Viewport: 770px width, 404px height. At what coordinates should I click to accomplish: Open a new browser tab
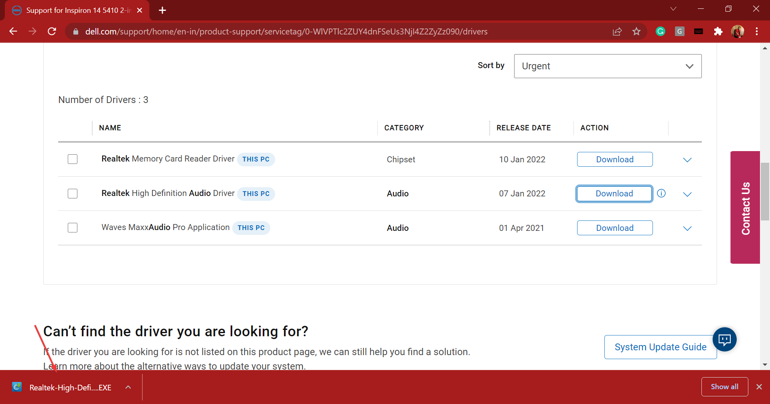coord(162,10)
